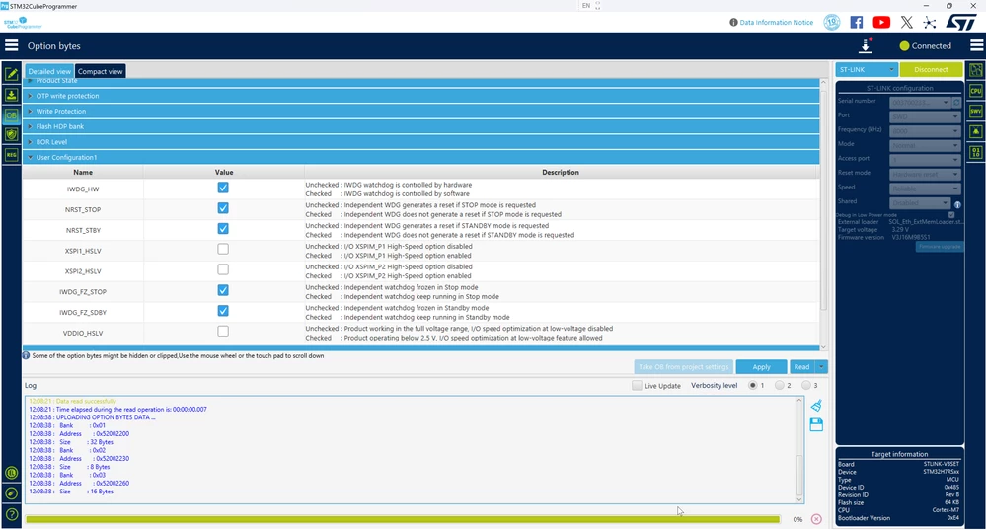Viewport: 986px width, 530px height.
Task: Open the Port dropdown
Action: tap(925, 116)
